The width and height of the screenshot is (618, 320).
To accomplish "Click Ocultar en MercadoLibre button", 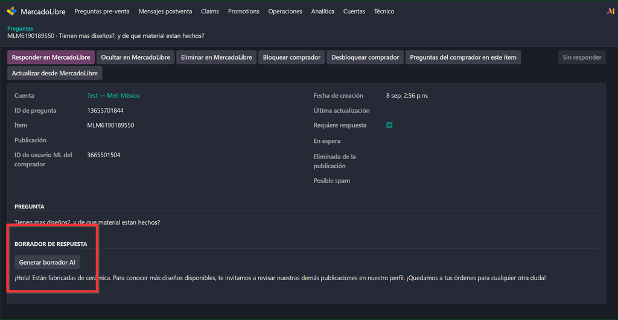I will coord(135,57).
